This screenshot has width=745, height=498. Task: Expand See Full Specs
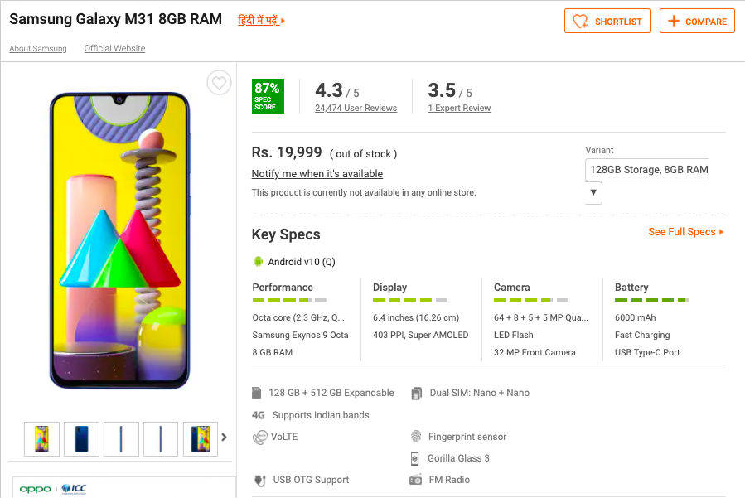click(x=685, y=232)
